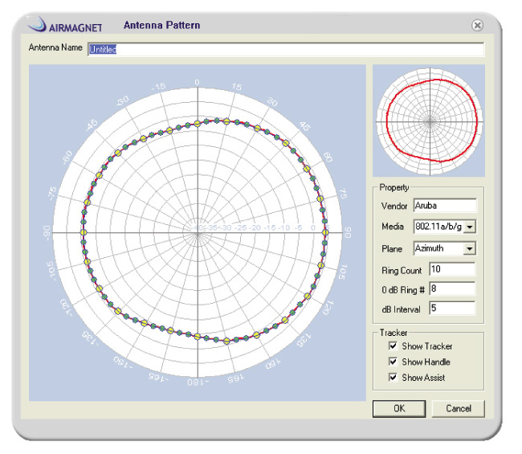Click the Cancel button

click(x=458, y=408)
